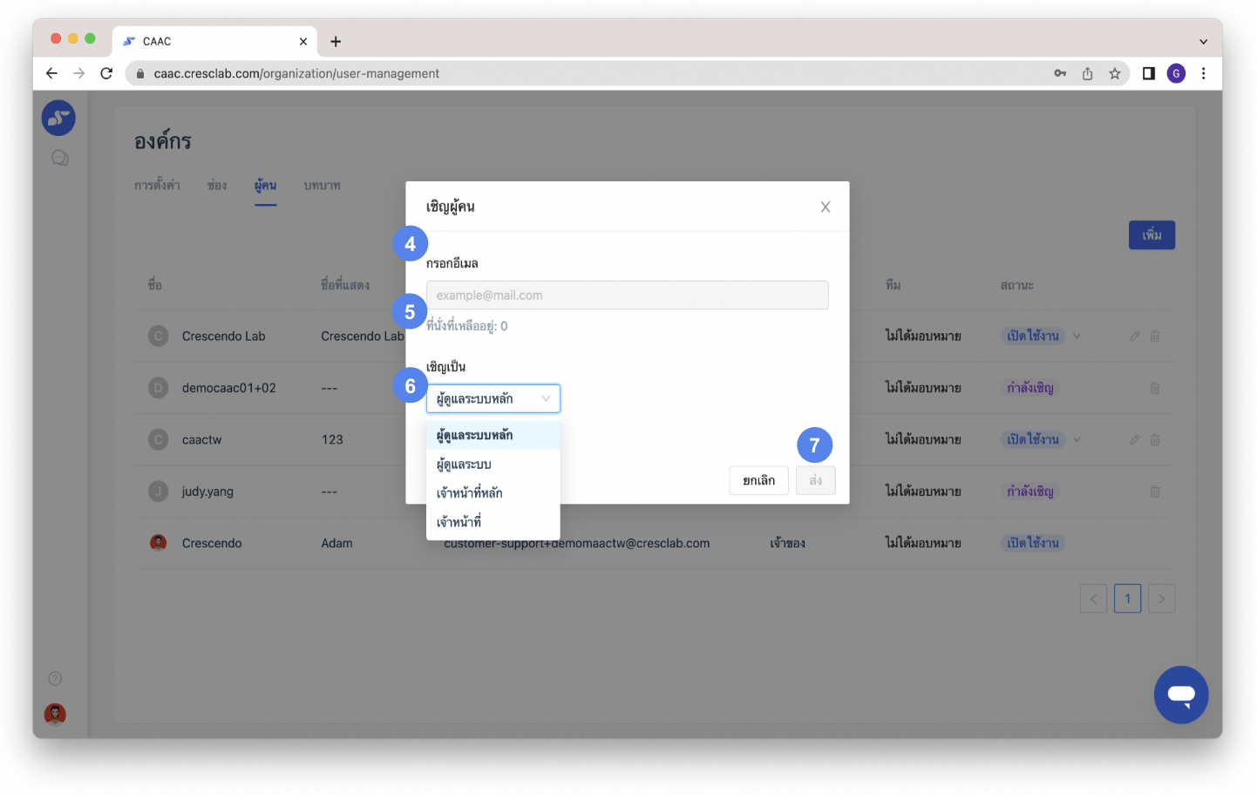Switch to the บทบาท tab
This screenshot has width=1257, height=795.
coord(322,186)
